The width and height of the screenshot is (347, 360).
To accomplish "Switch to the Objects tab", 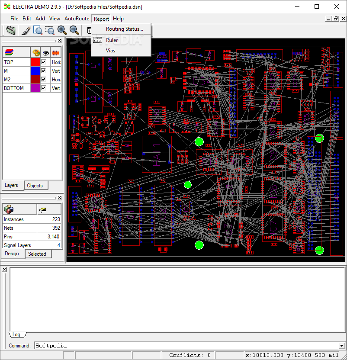I will 35,186.
